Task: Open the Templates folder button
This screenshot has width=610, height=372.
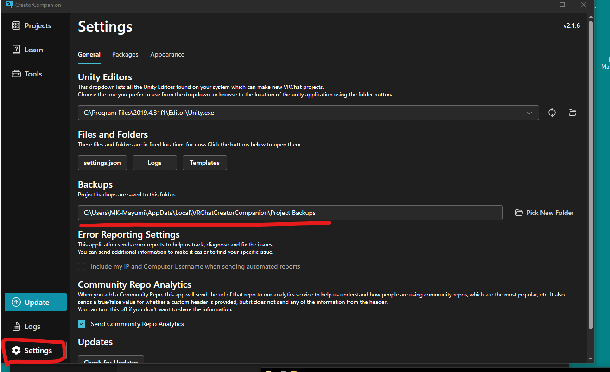Action: pyautogui.click(x=204, y=163)
